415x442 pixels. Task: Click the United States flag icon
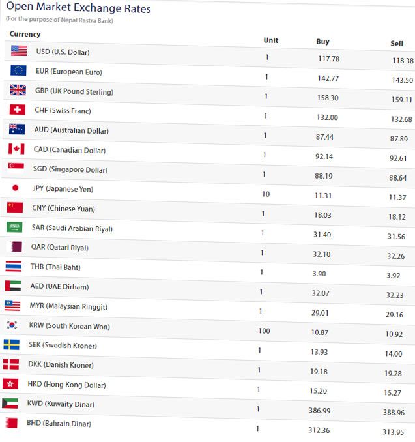[19, 51]
